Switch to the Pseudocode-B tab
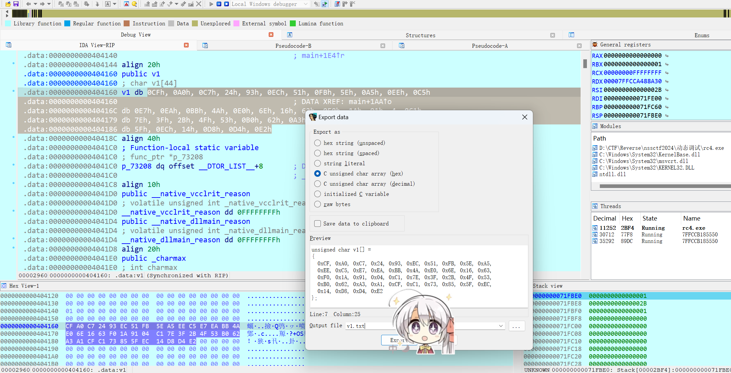The height and width of the screenshot is (373, 731). point(293,46)
